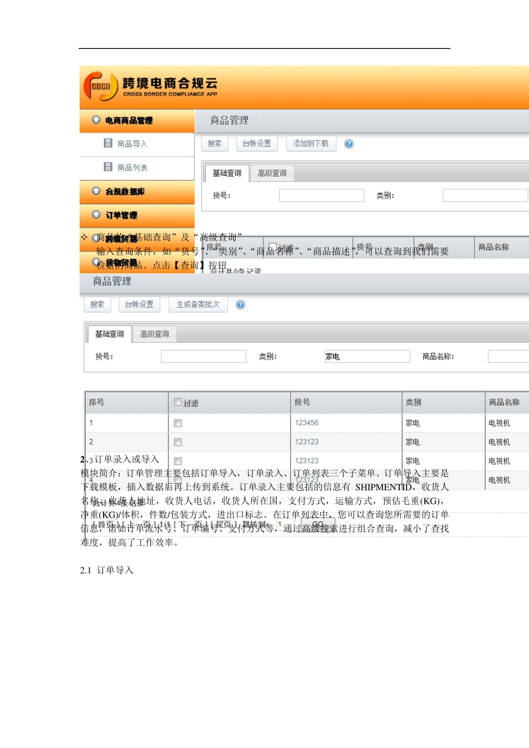The width and height of the screenshot is (529, 748).
Task: Check the filter box in row 2
Action: [x=178, y=442]
